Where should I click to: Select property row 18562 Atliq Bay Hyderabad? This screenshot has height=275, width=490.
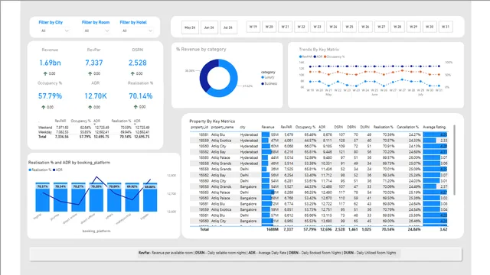(318, 152)
